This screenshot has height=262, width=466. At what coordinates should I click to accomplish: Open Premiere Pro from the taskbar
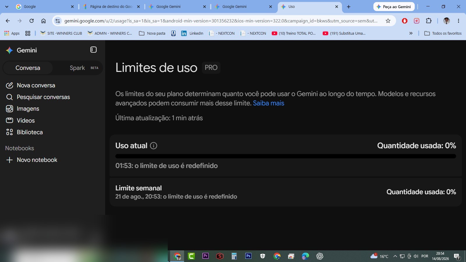(206, 256)
